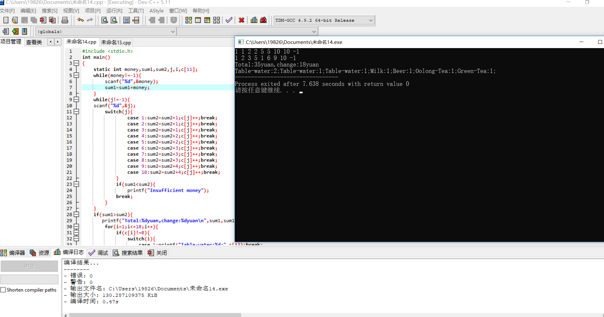This screenshot has height=317, width=604.
Task: Click the Undo arrow icon
Action: click(x=80, y=20)
